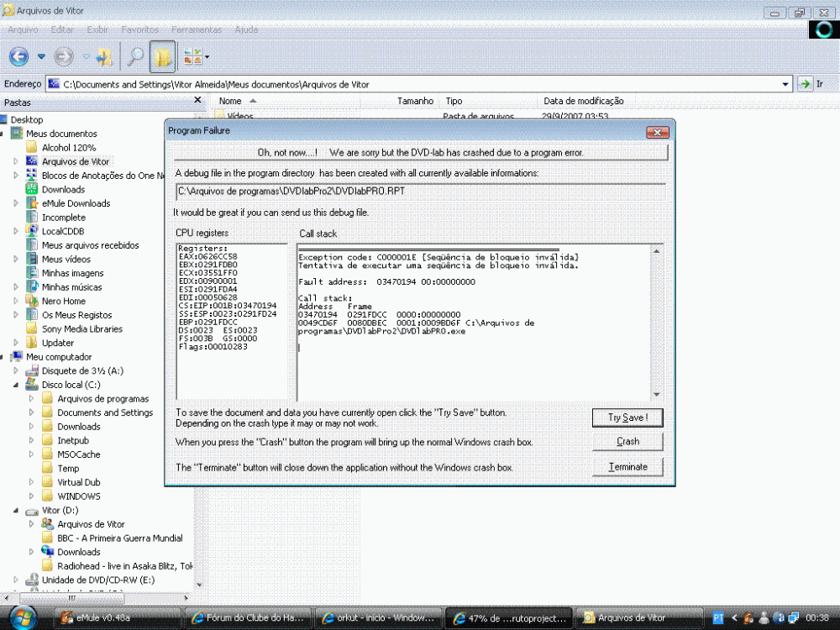This screenshot has height=630, width=840.
Task: Click the Back navigation arrow icon
Action: pyautogui.click(x=19, y=56)
